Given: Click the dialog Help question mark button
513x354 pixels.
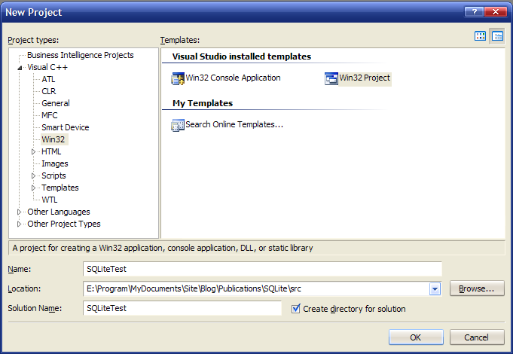Looking at the screenshot, I should [474, 12].
